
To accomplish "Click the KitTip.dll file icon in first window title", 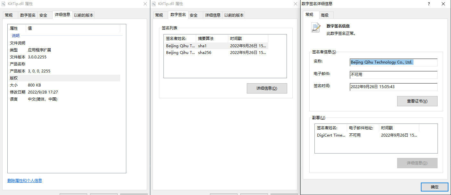I will (x=4, y=4).
